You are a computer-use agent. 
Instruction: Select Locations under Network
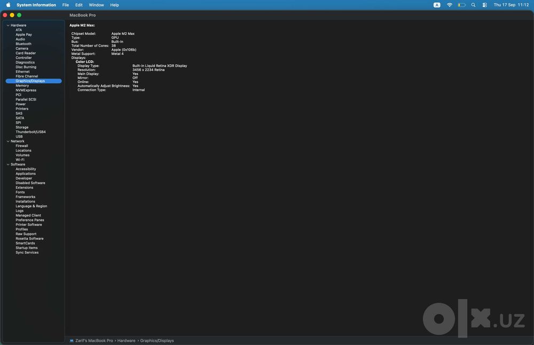pyautogui.click(x=23, y=151)
